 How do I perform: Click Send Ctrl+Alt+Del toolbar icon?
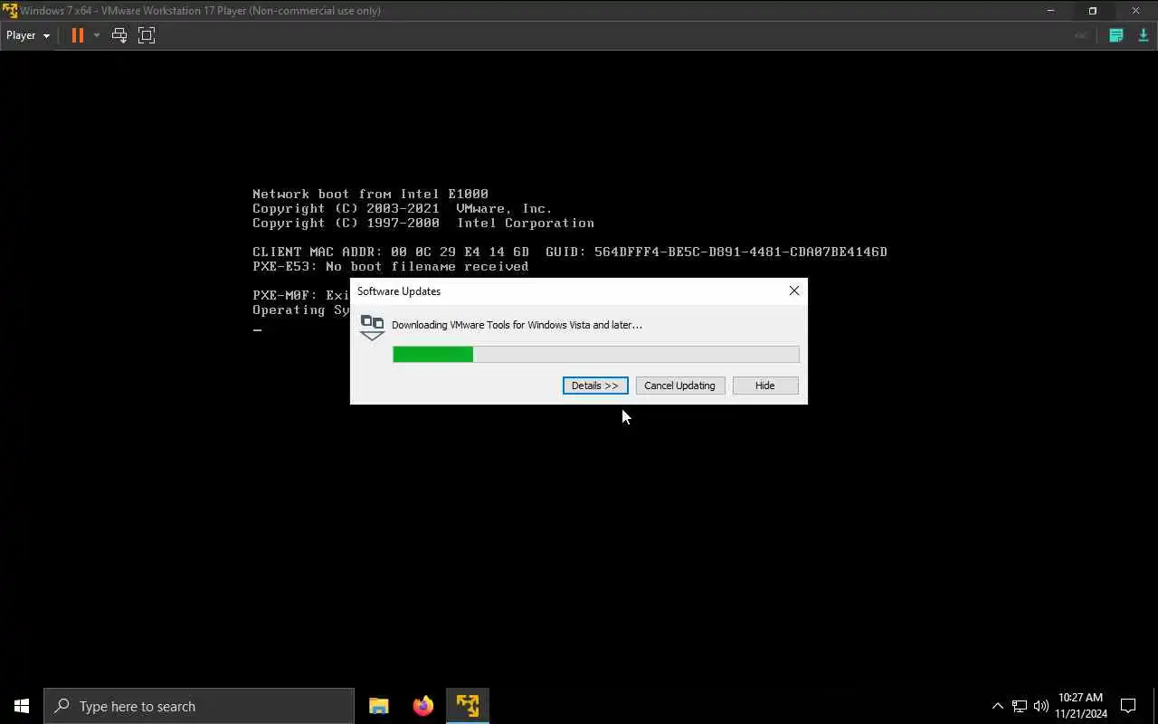[x=119, y=35]
